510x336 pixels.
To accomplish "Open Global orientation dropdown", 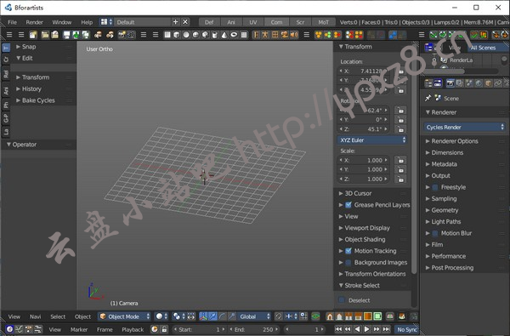I will tap(254, 316).
